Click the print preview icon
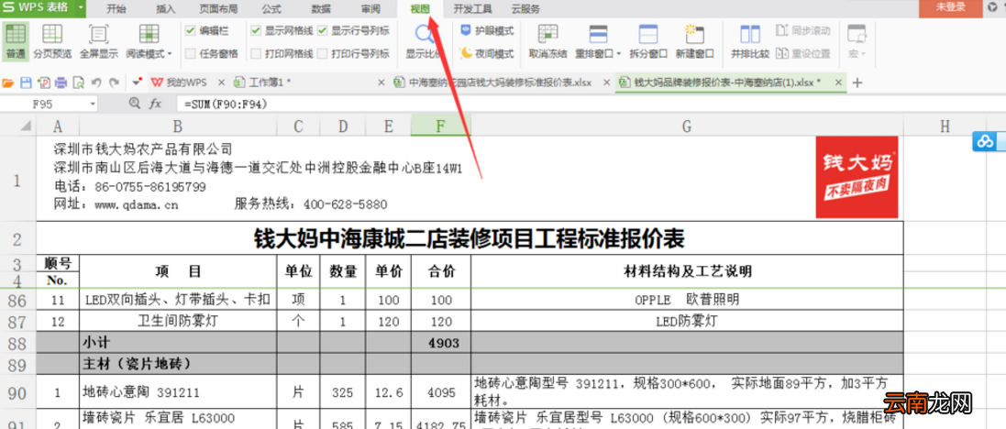The width and height of the screenshot is (1006, 429). 78,82
